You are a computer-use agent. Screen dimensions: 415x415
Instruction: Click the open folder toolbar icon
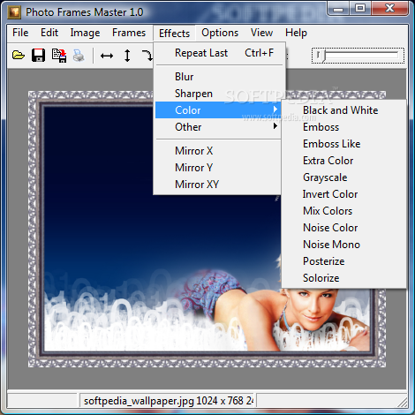click(x=19, y=56)
